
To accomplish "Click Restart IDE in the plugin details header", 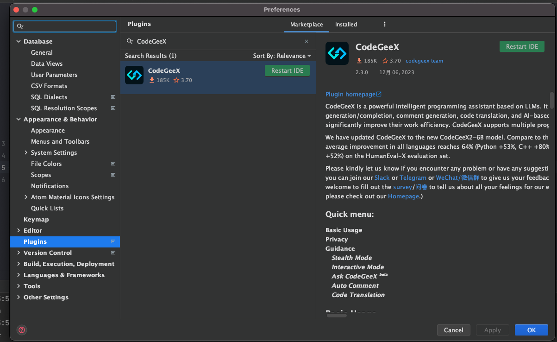I will (x=522, y=46).
